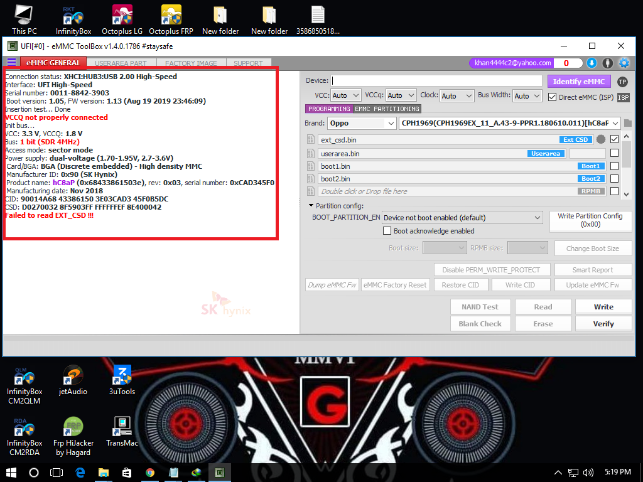Open the Bus Width dropdown
The height and width of the screenshot is (482, 643).
527,95
